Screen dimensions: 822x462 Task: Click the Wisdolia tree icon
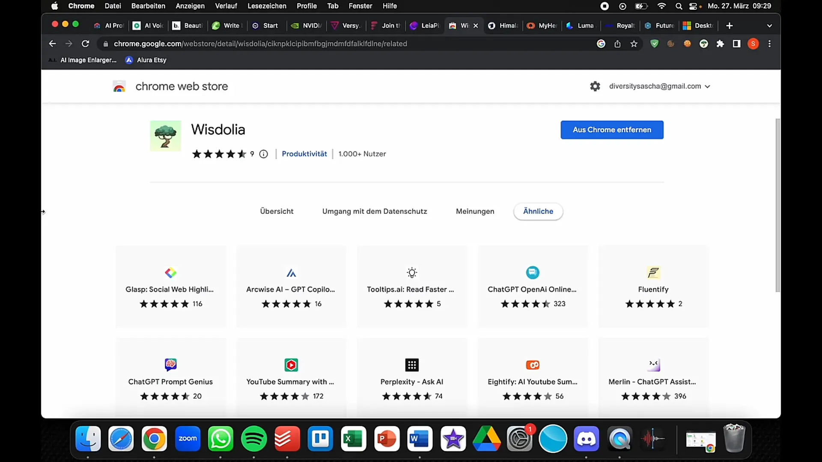point(165,136)
